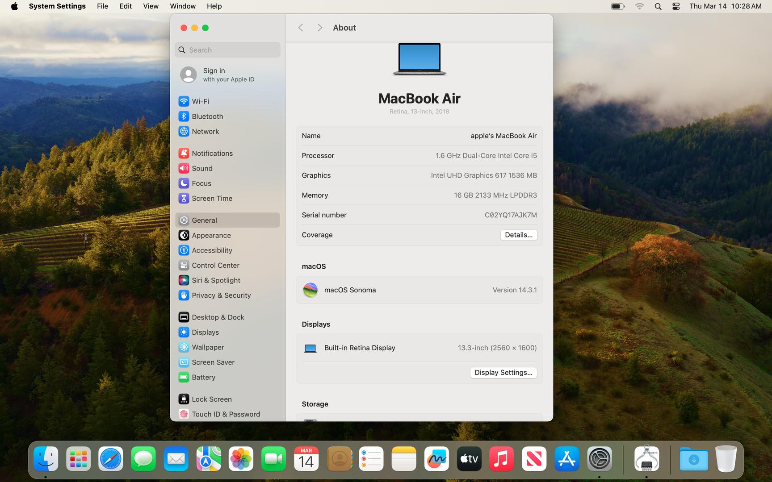Open Notifications settings
Screen dimensions: 772x482
[227, 153]
